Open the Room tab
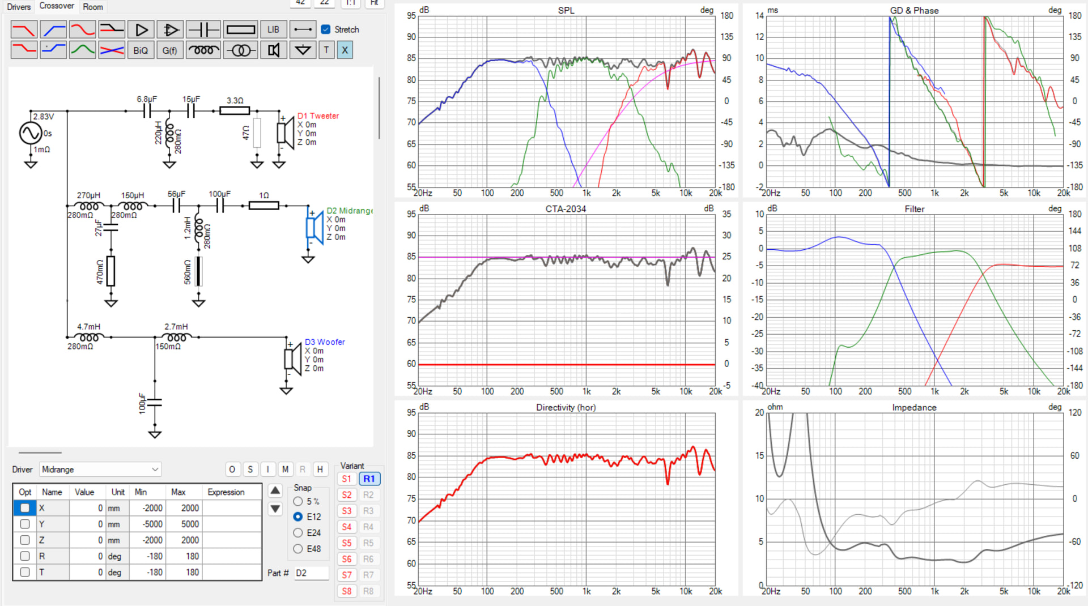Image resolution: width=1088 pixels, height=606 pixels. click(x=93, y=7)
